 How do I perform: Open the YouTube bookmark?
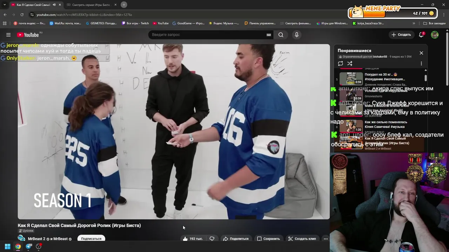coord(161,23)
